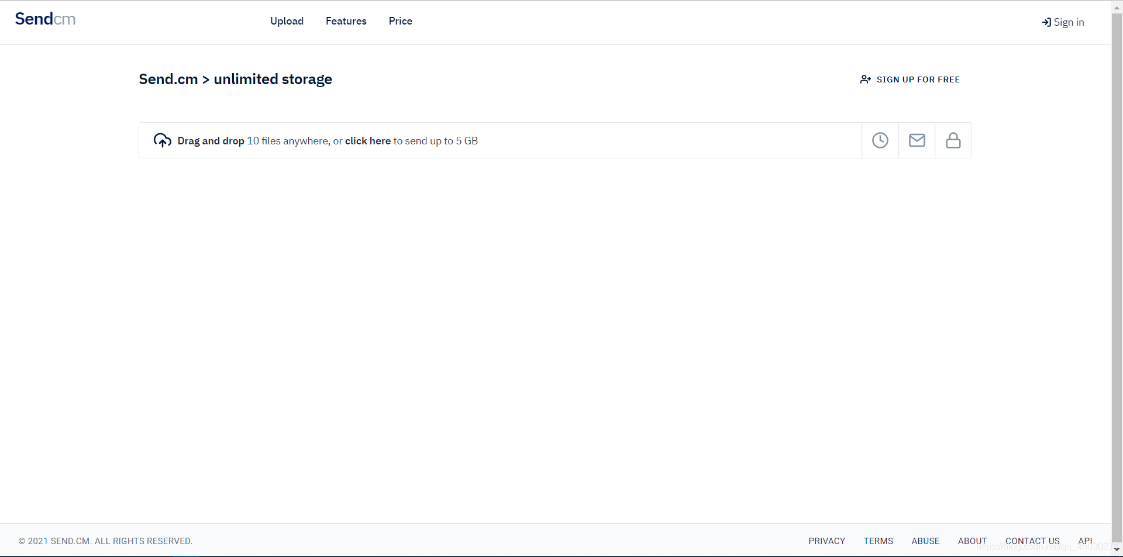Open the Upload menu item

point(287,21)
